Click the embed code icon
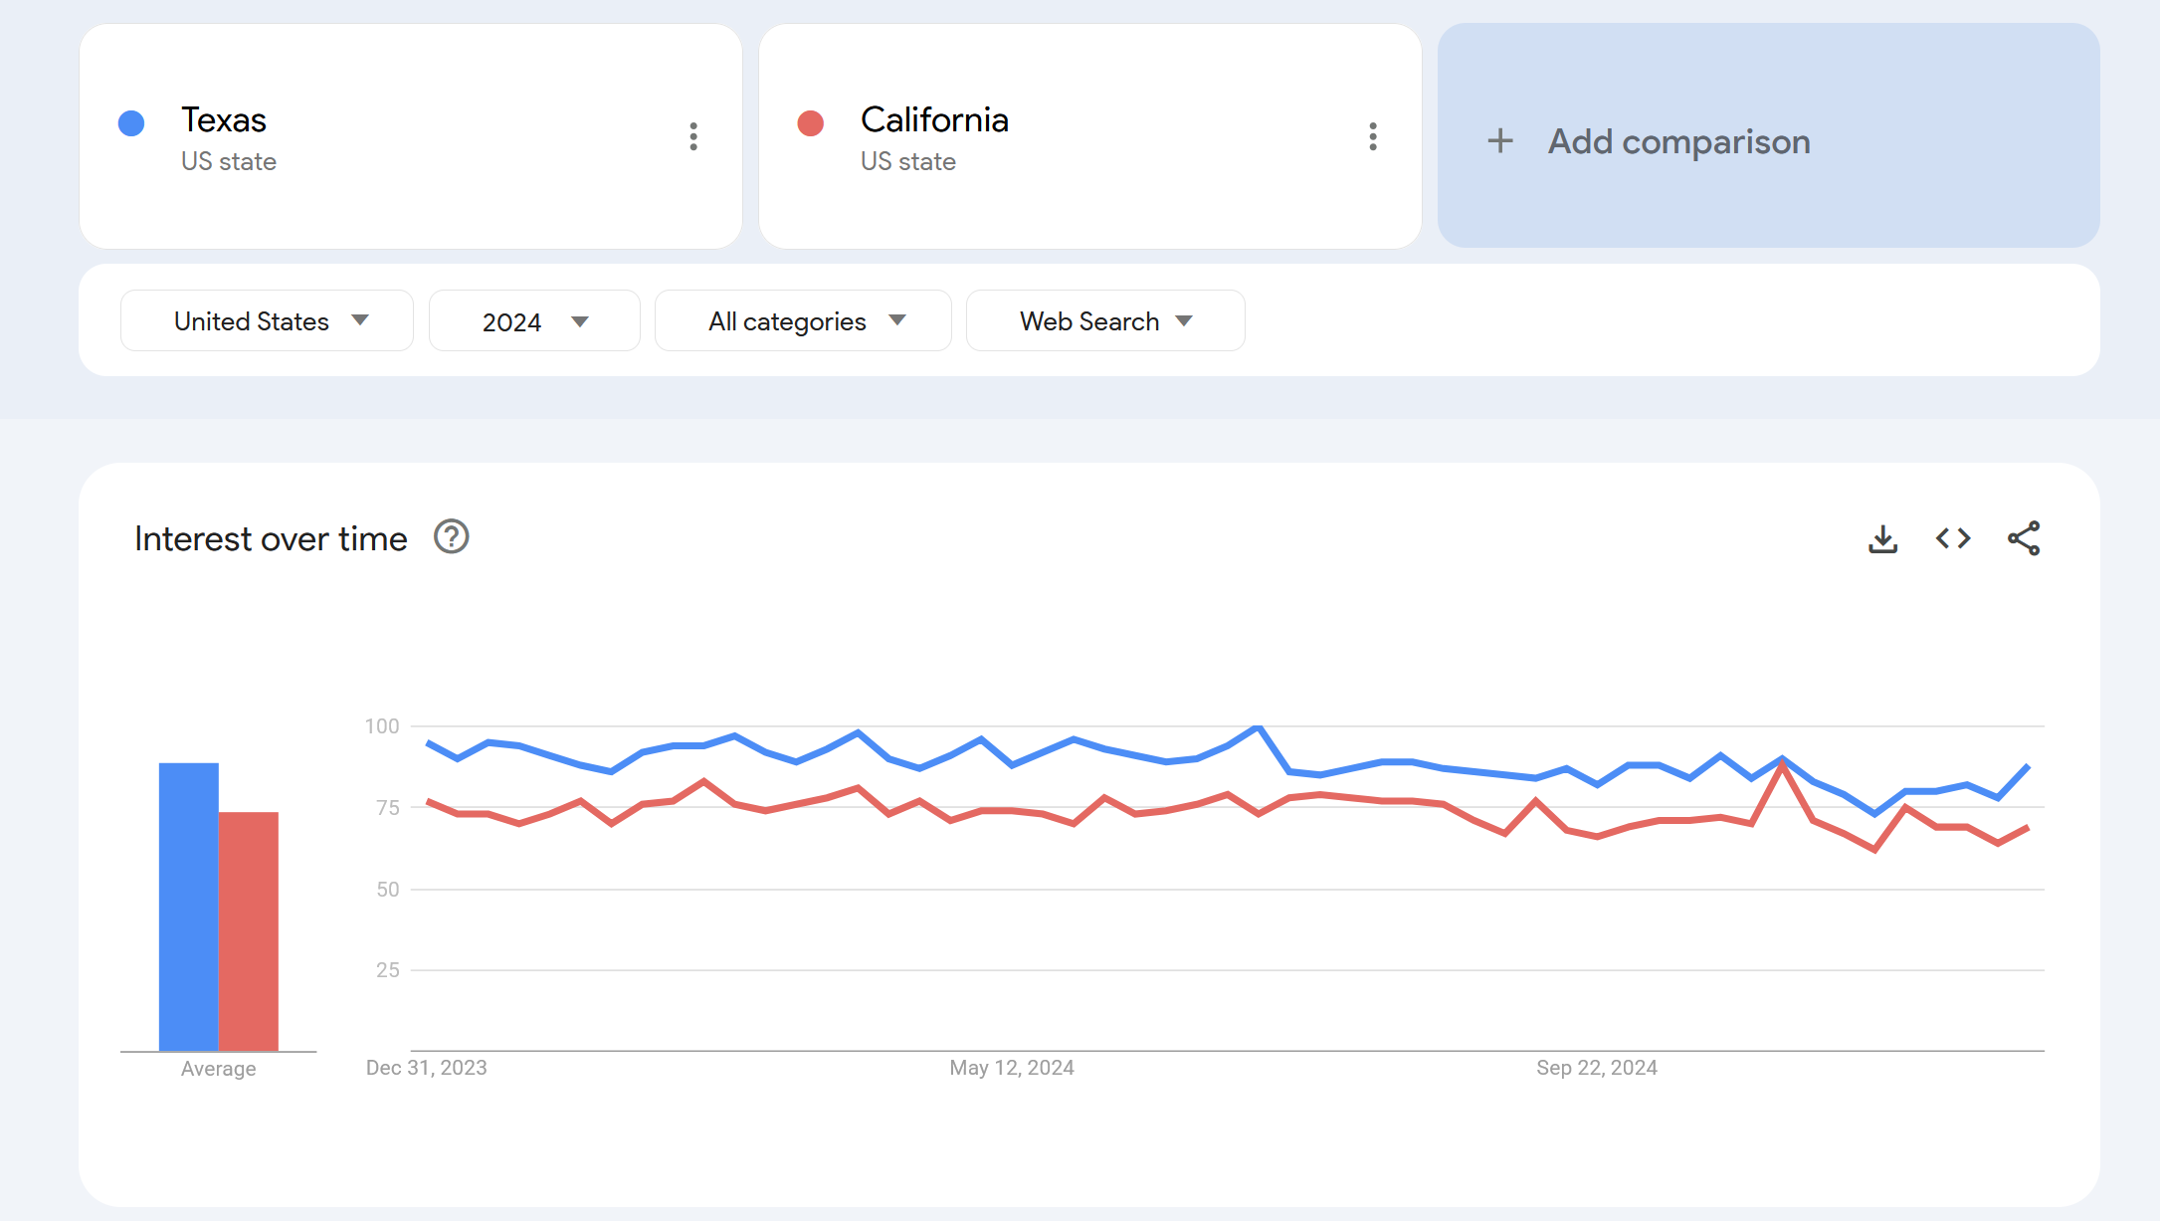This screenshot has height=1221, width=2160. click(1953, 538)
